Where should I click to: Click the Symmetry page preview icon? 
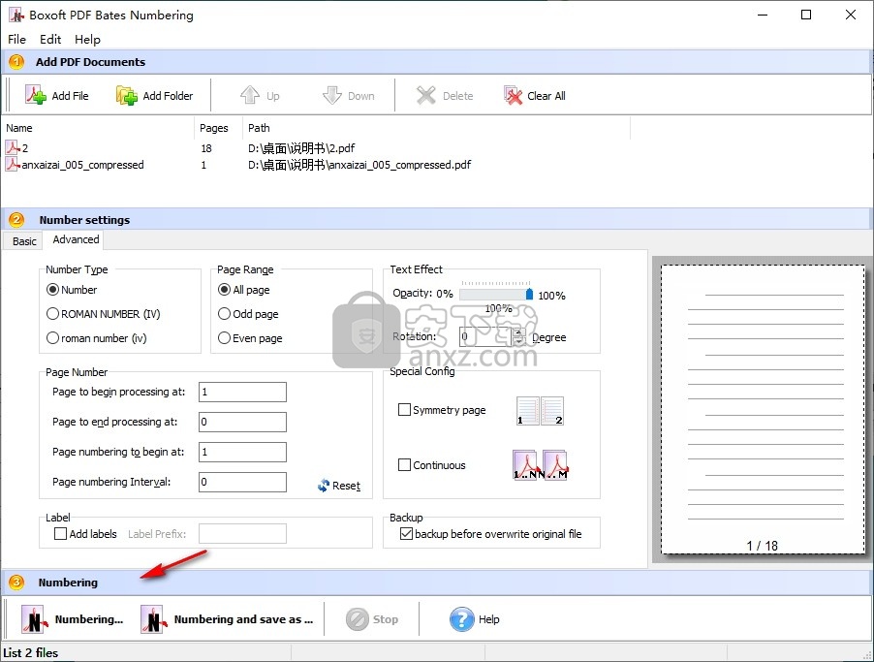pos(540,411)
